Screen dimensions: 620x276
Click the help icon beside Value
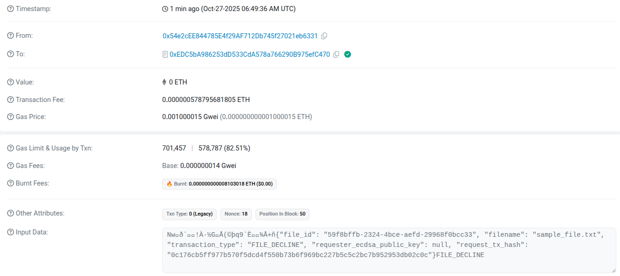[x=11, y=82]
